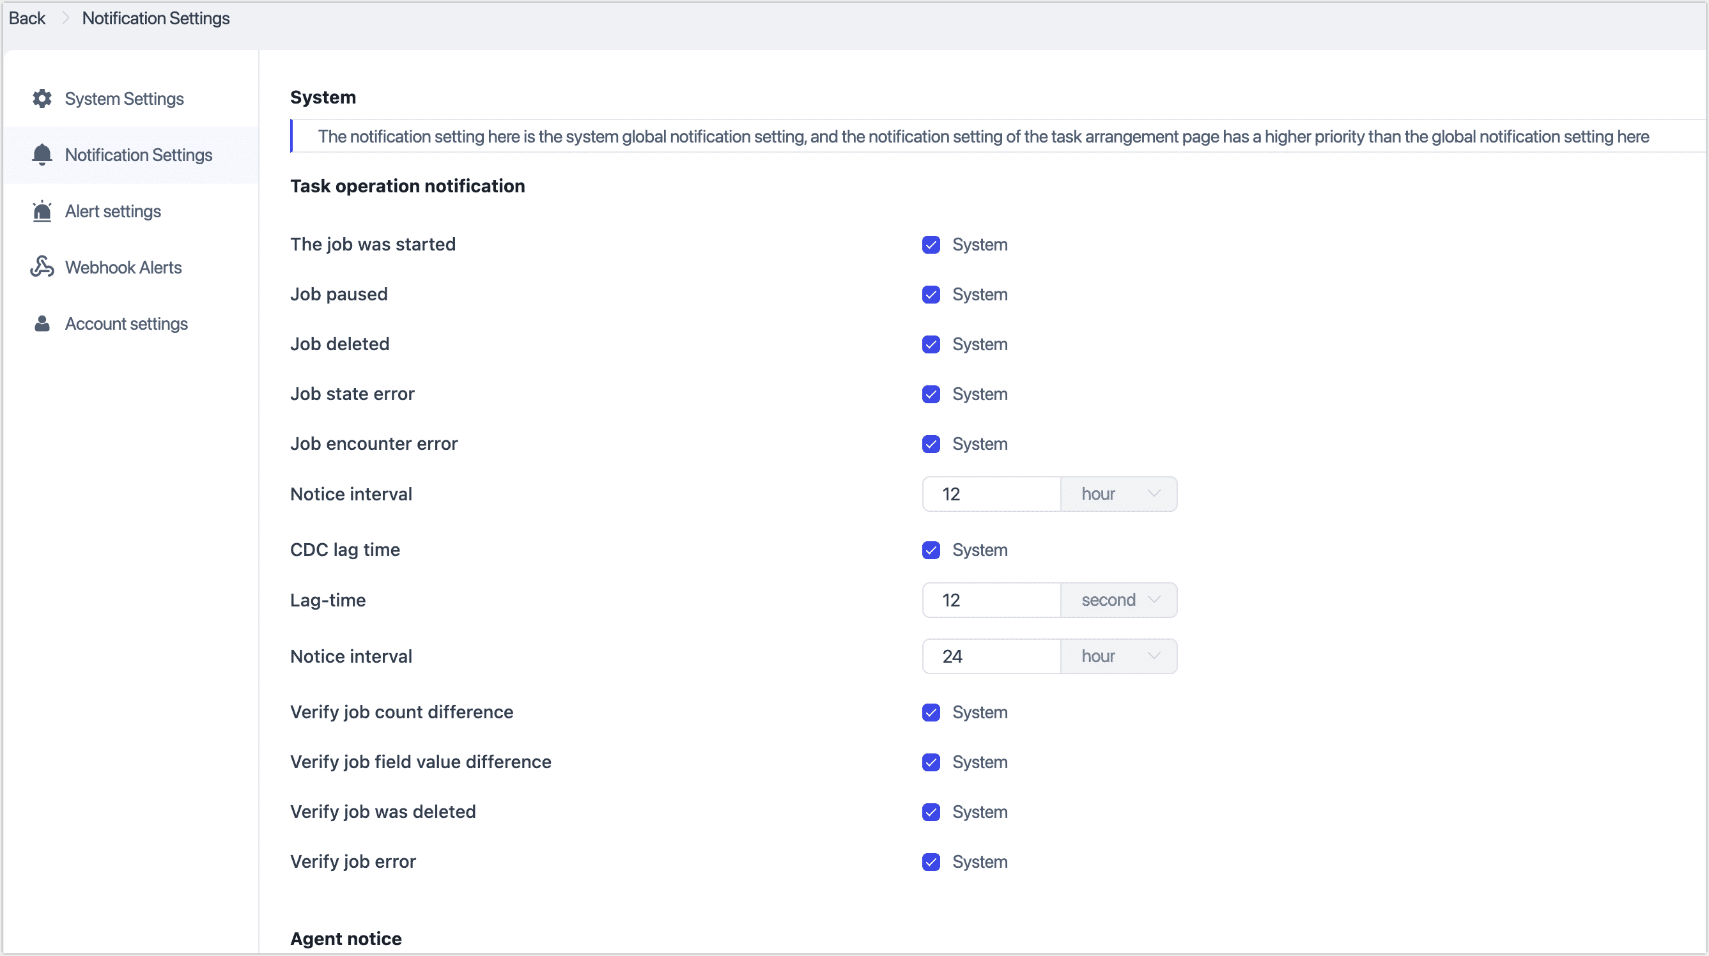This screenshot has height=956, width=1709.
Task: Click the Lag-time value input field
Action: 991,600
